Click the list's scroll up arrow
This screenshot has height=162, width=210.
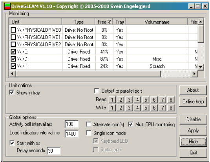click(201, 22)
